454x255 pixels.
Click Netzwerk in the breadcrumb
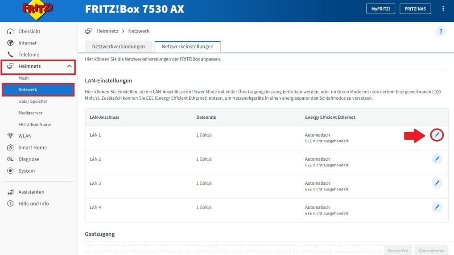pyautogui.click(x=139, y=31)
